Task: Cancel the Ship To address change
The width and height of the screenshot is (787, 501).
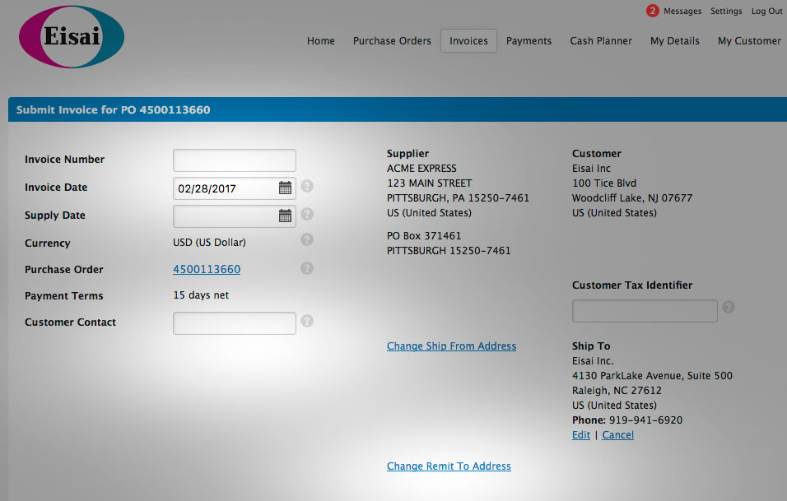Action: click(x=618, y=435)
